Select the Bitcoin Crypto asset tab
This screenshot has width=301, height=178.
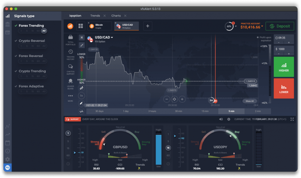(x=99, y=26)
